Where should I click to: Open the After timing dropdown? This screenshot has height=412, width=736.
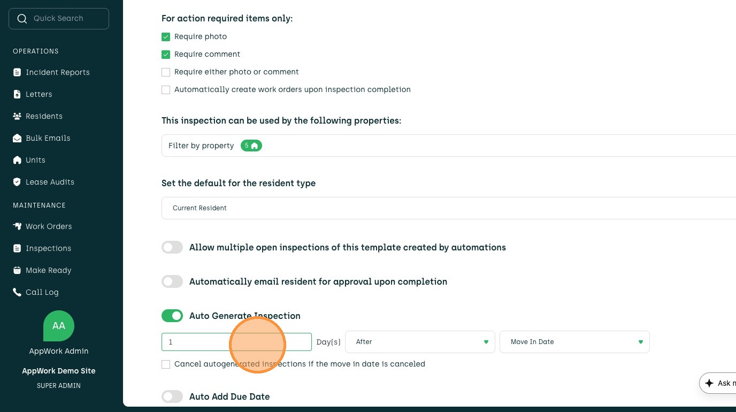pos(420,342)
